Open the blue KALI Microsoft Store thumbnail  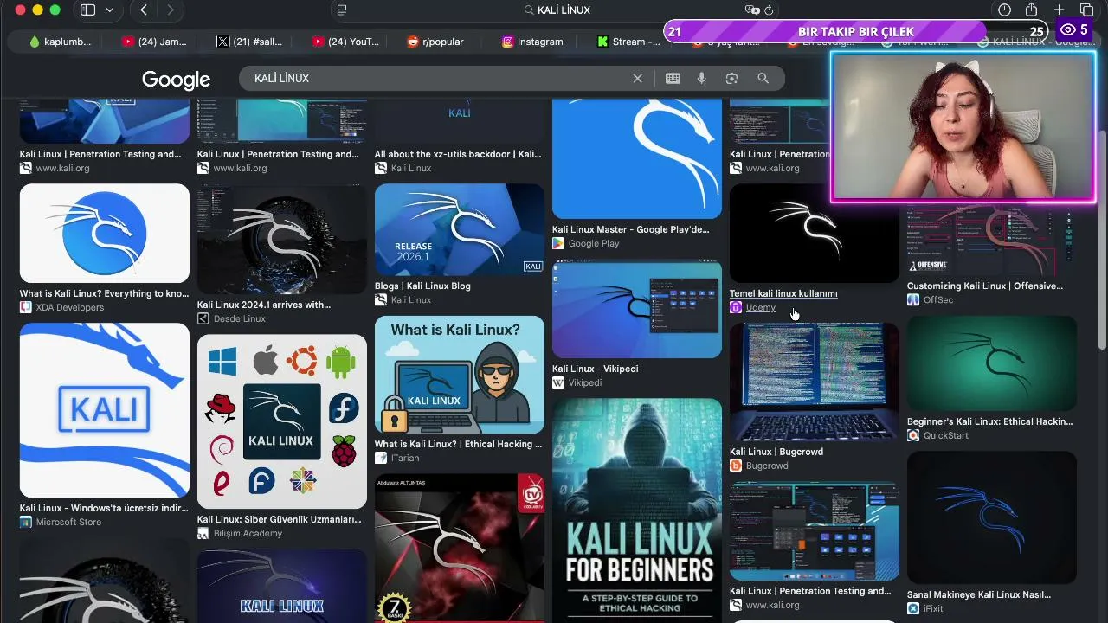click(x=105, y=410)
